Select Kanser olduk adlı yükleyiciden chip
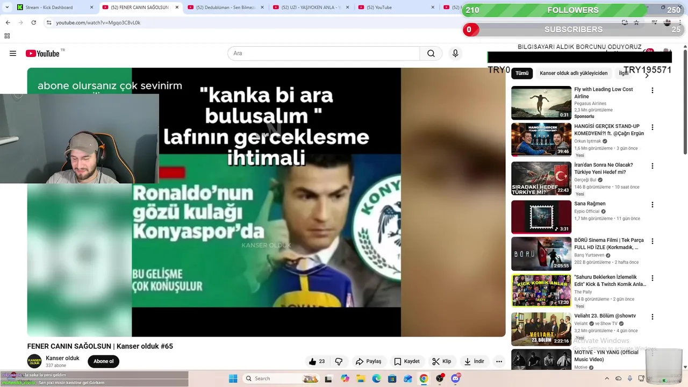This screenshot has width=688, height=387. (574, 73)
